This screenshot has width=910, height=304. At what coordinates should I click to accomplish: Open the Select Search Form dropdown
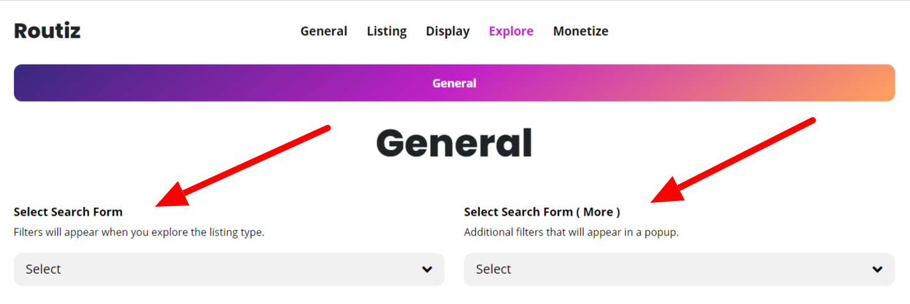229,269
